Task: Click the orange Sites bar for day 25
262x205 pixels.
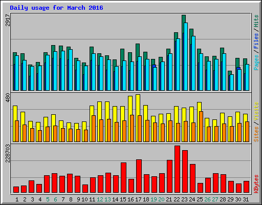Action: tap(201, 127)
